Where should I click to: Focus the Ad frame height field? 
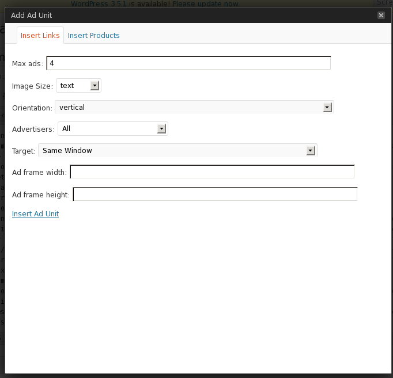(x=215, y=194)
